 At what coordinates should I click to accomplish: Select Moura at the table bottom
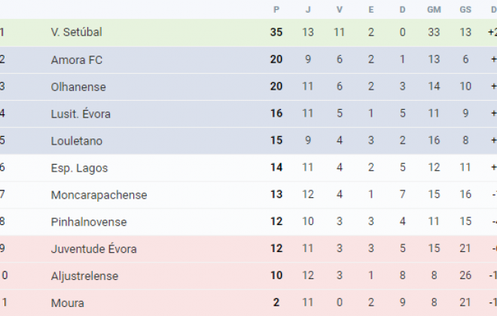click(x=68, y=302)
